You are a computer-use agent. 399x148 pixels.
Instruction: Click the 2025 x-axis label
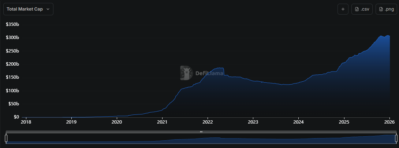(x=344, y=122)
